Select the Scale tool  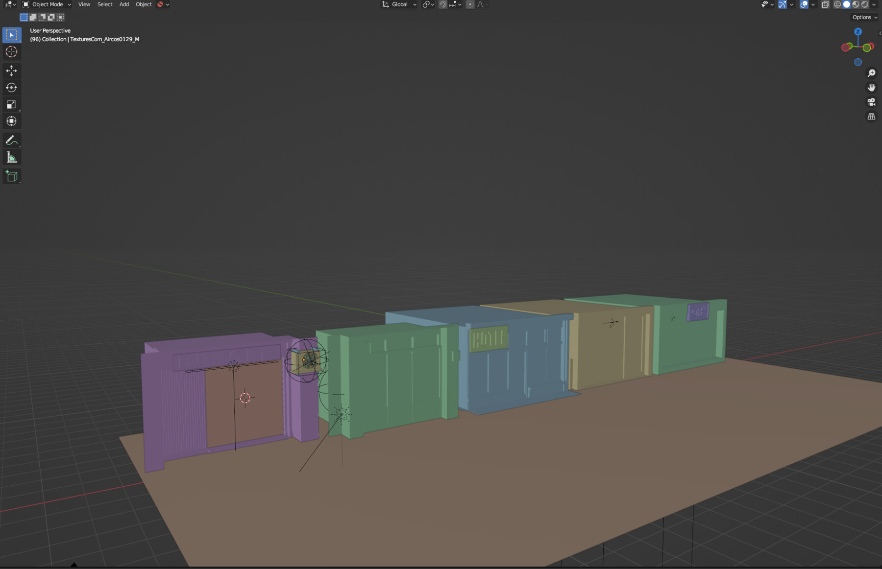pyautogui.click(x=11, y=104)
